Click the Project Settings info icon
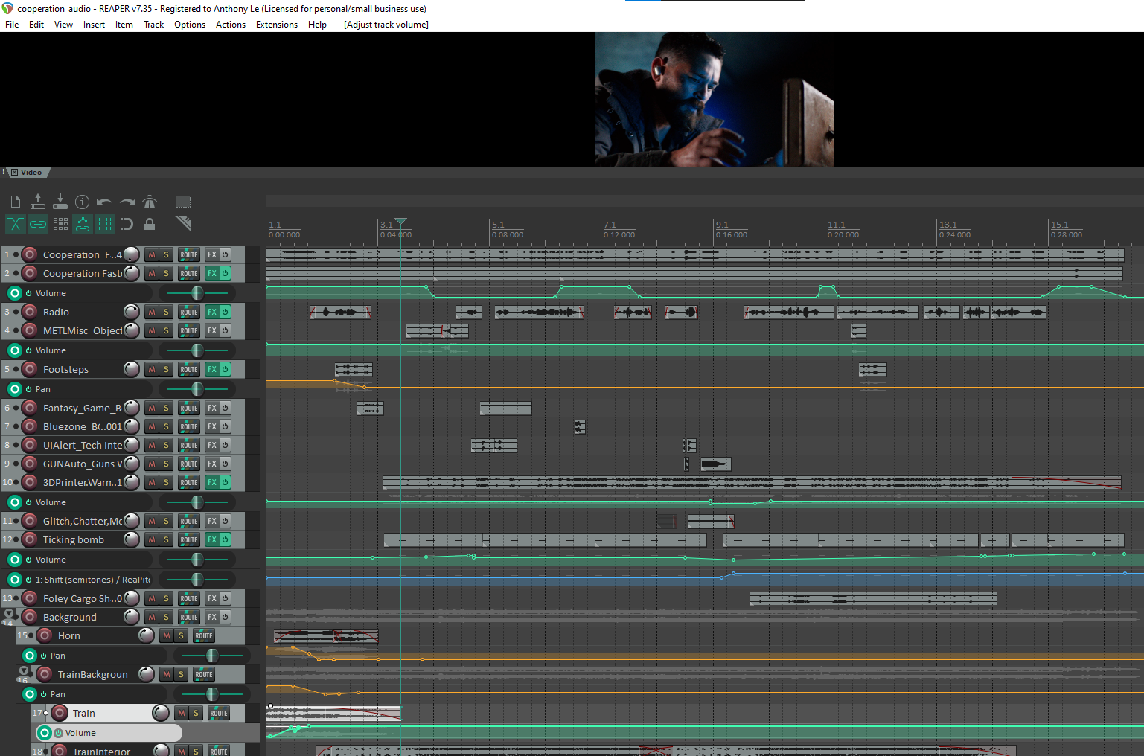The height and width of the screenshot is (756, 1144). coord(83,202)
